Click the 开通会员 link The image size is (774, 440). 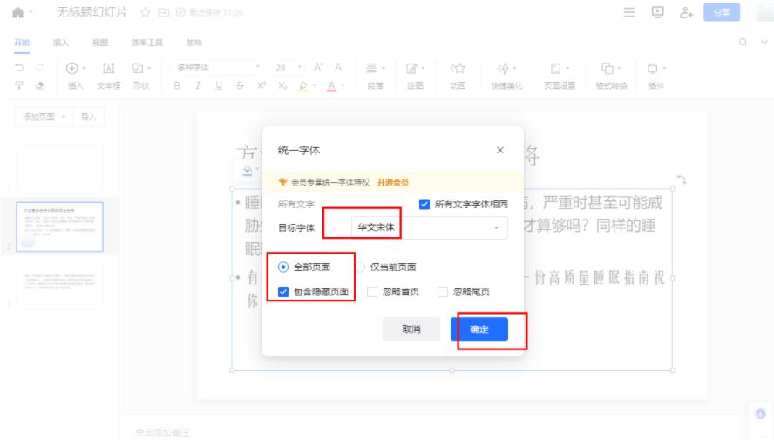click(x=393, y=182)
